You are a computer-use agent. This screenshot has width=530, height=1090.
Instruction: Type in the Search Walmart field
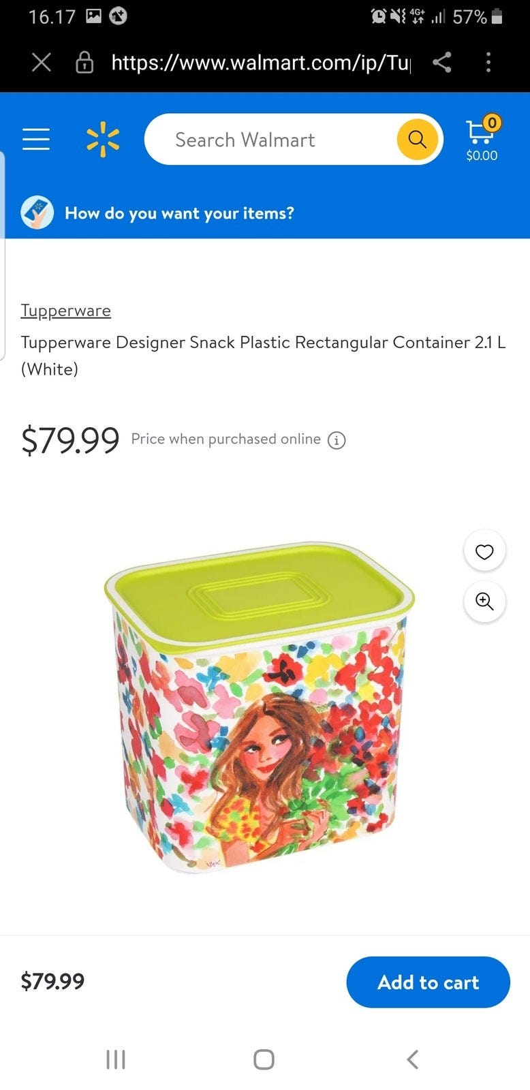click(x=272, y=140)
